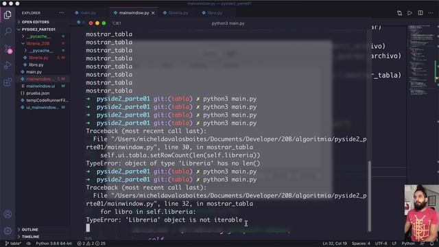Click the 'Libreria' has no len() error line
Viewport: 439px width, 247px height.
pos(173,163)
